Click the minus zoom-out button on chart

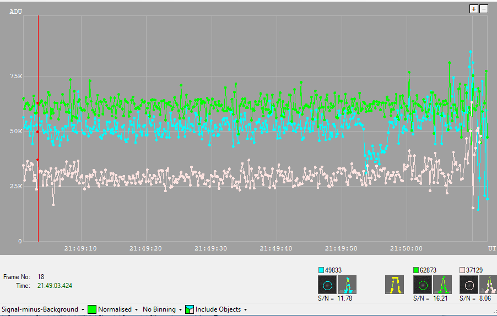(484, 9)
